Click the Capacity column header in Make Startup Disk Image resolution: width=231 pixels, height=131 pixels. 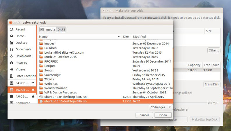click(194, 65)
